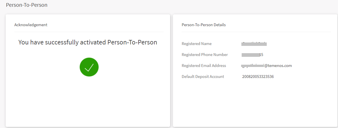The height and width of the screenshot is (128, 338).
Task: Select the Registered Name label
Action: coord(197,44)
